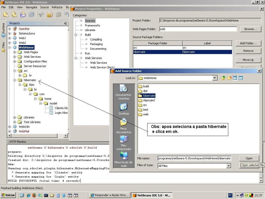Open the Refactor menu
265x199 pixels.
pyautogui.click(x=57, y=7)
